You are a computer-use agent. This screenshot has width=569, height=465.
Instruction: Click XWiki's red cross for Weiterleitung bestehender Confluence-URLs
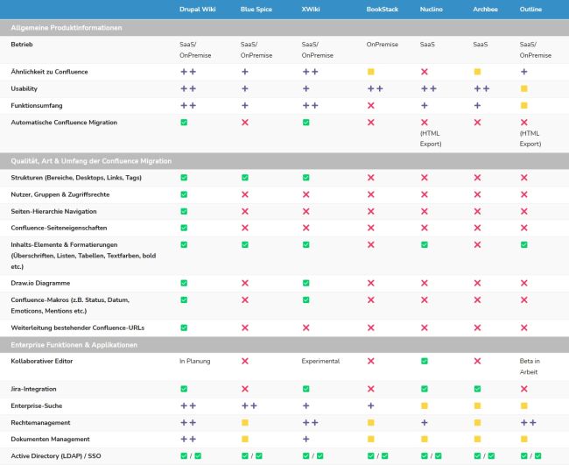tap(306, 328)
